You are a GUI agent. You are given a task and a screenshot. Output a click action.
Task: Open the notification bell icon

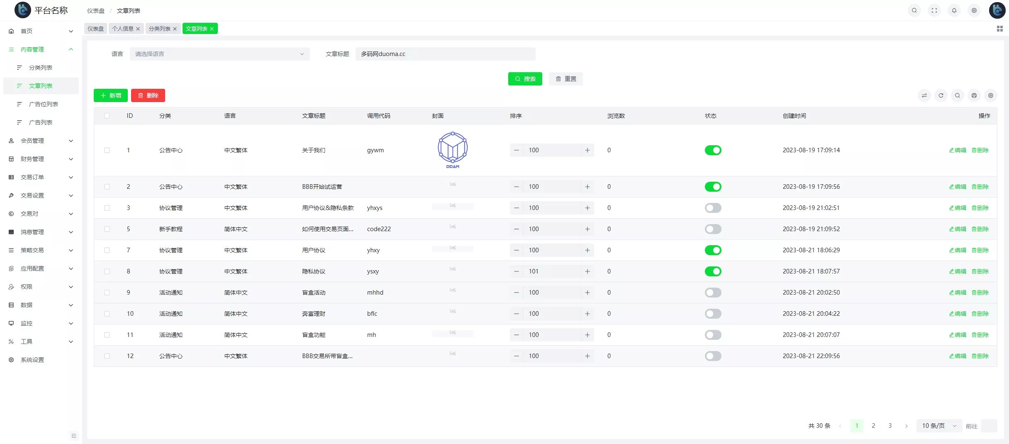pos(954,10)
